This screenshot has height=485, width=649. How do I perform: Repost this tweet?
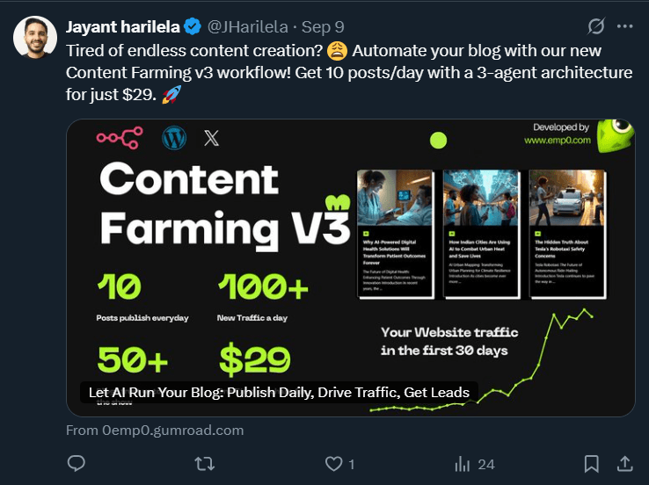coord(206,463)
